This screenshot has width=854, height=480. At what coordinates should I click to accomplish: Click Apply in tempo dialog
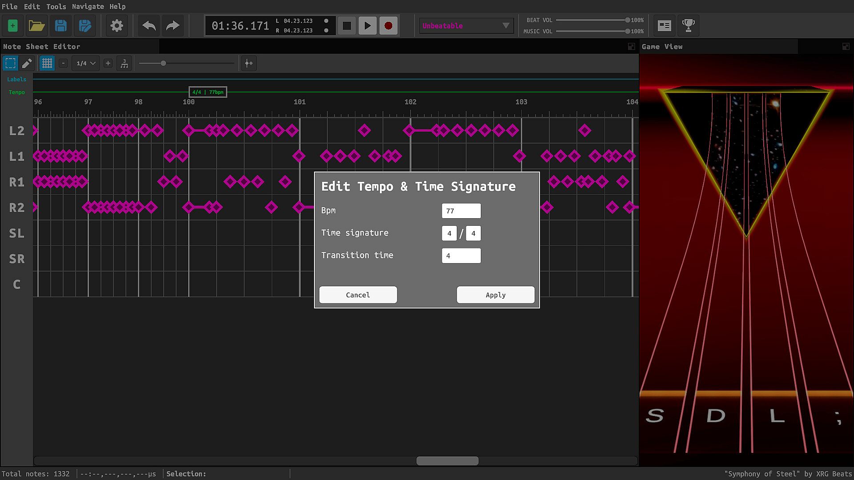tap(495, 295)
